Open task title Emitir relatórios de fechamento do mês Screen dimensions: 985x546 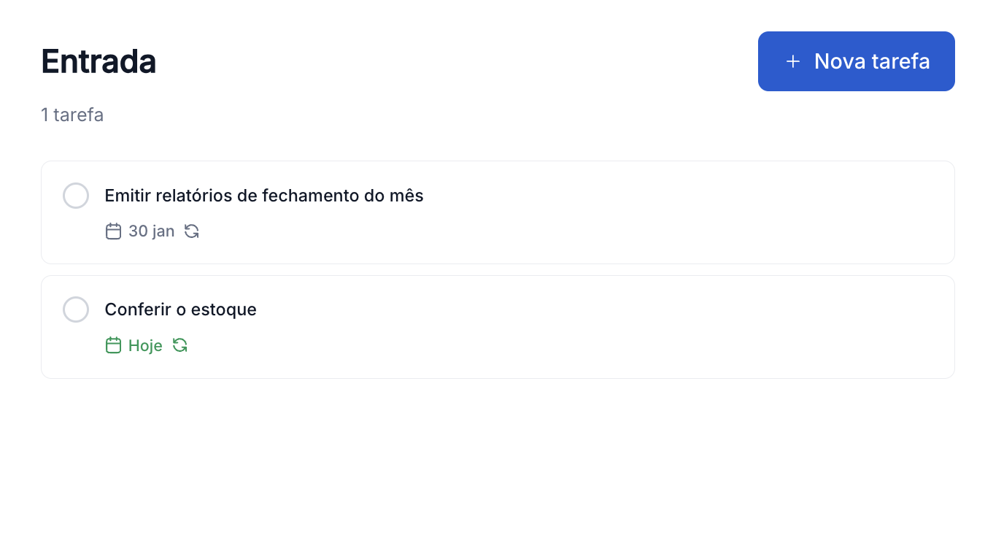264,196
